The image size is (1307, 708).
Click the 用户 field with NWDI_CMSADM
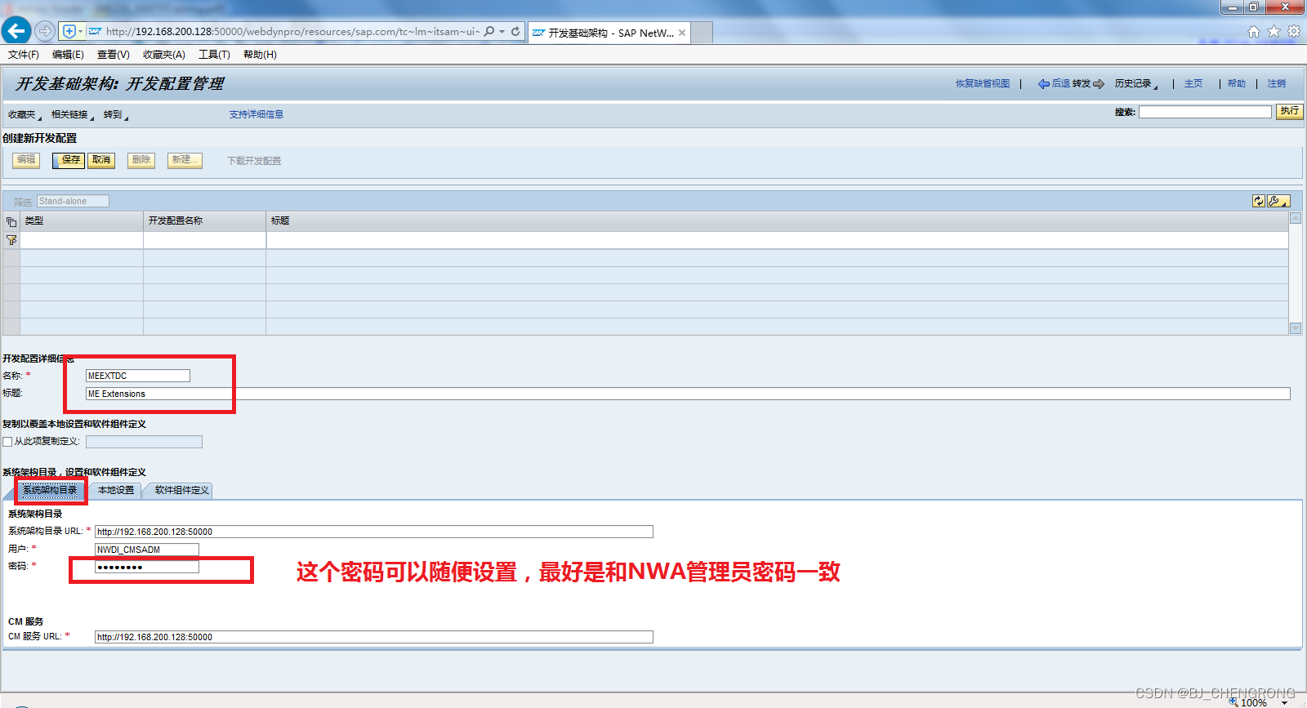click(147, 550)
